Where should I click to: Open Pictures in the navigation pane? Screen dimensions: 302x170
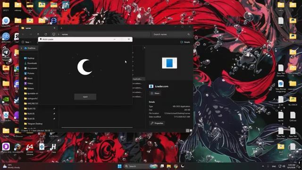click(x=29, y=73)
